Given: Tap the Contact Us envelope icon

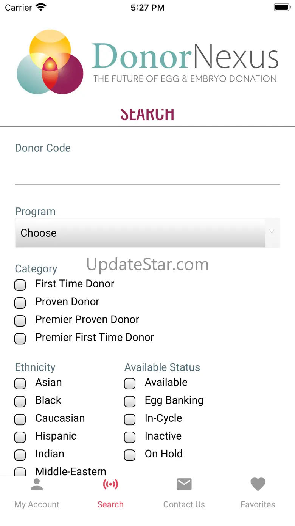Looking at the screenshot, I should [x=184, y=484].
